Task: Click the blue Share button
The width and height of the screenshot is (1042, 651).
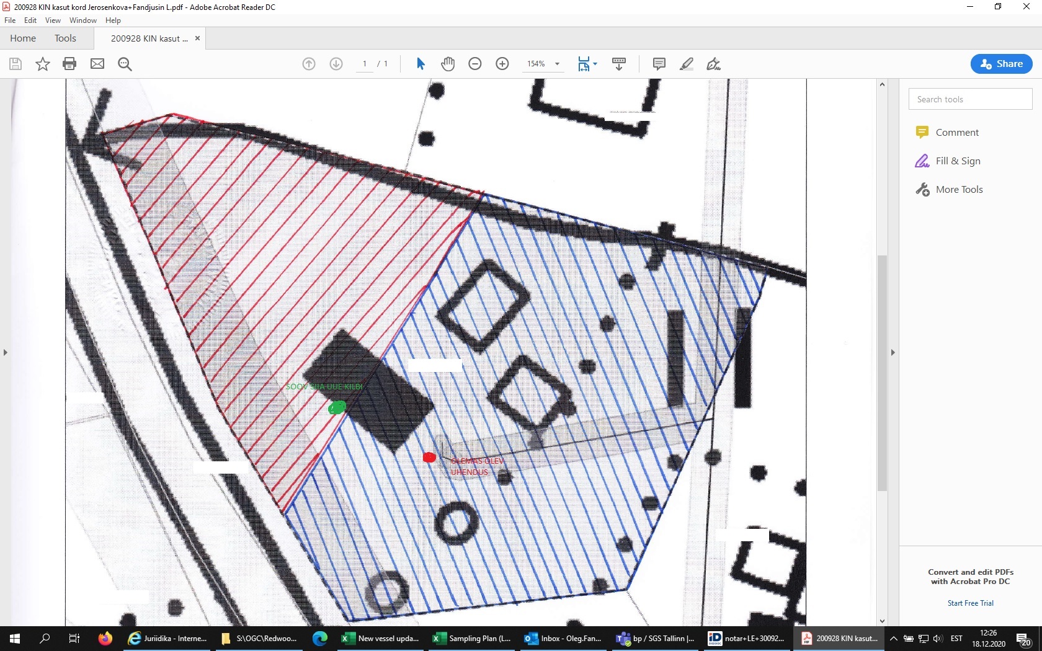Action: (1001, 64)
